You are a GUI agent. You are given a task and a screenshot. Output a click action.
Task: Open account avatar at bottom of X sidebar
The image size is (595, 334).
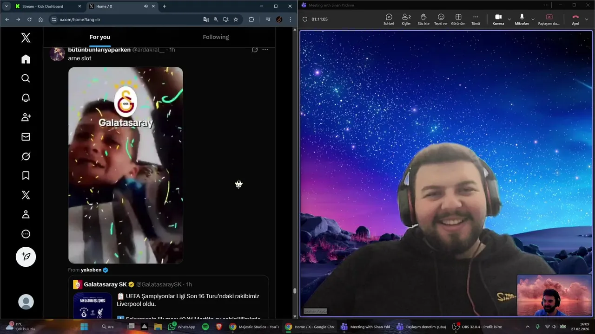tap(26, 302)
